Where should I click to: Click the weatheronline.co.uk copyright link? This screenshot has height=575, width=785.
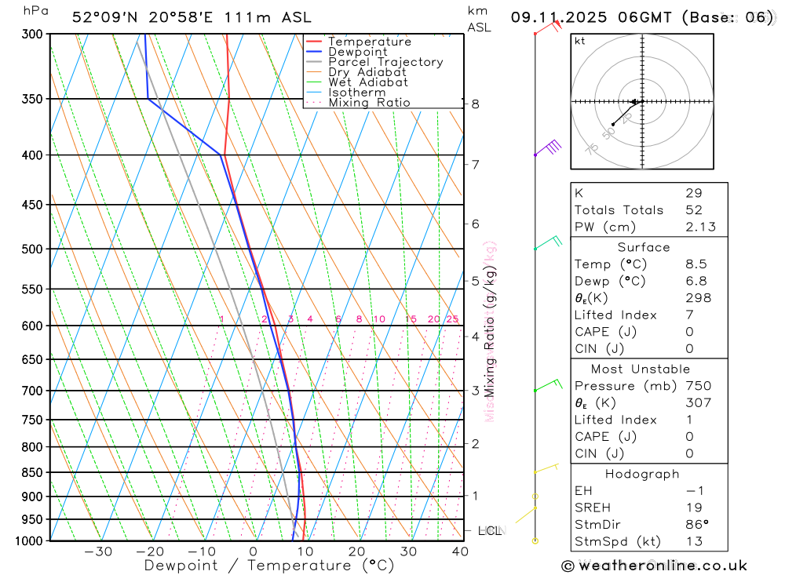click(655, 566)
